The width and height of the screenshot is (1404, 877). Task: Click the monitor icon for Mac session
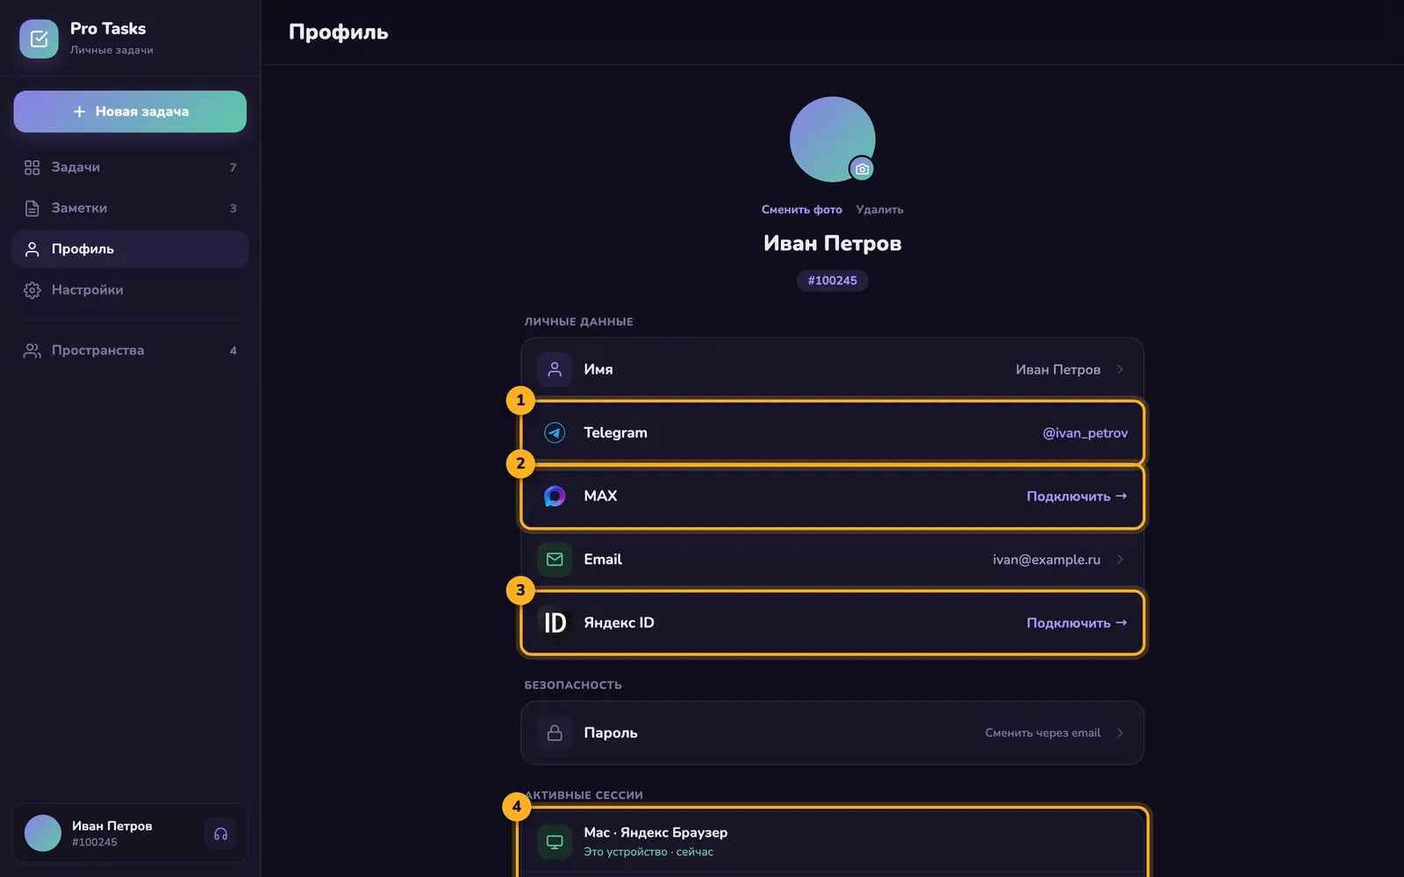[x=555, y=842]
